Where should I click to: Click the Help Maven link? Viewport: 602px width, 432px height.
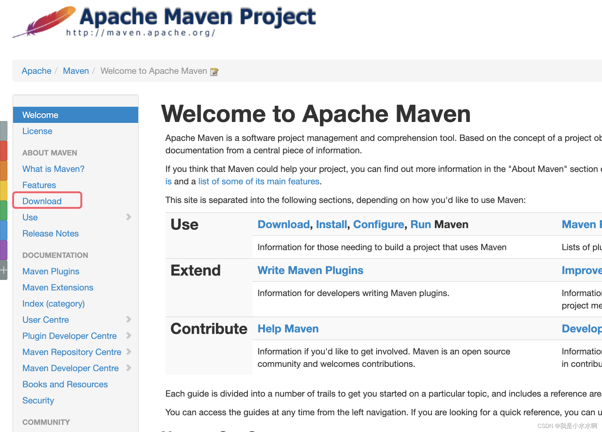click(x=288, y=328)
